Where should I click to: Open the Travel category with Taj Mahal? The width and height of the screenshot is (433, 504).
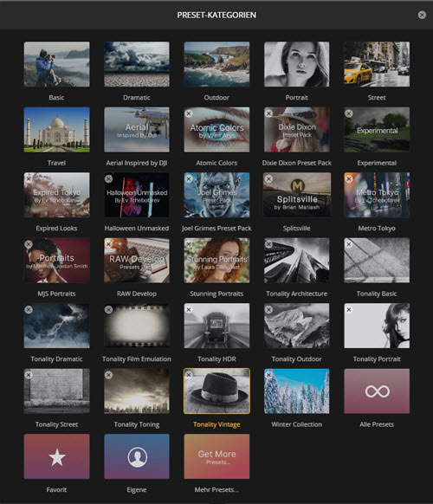(x=56, y=130)
